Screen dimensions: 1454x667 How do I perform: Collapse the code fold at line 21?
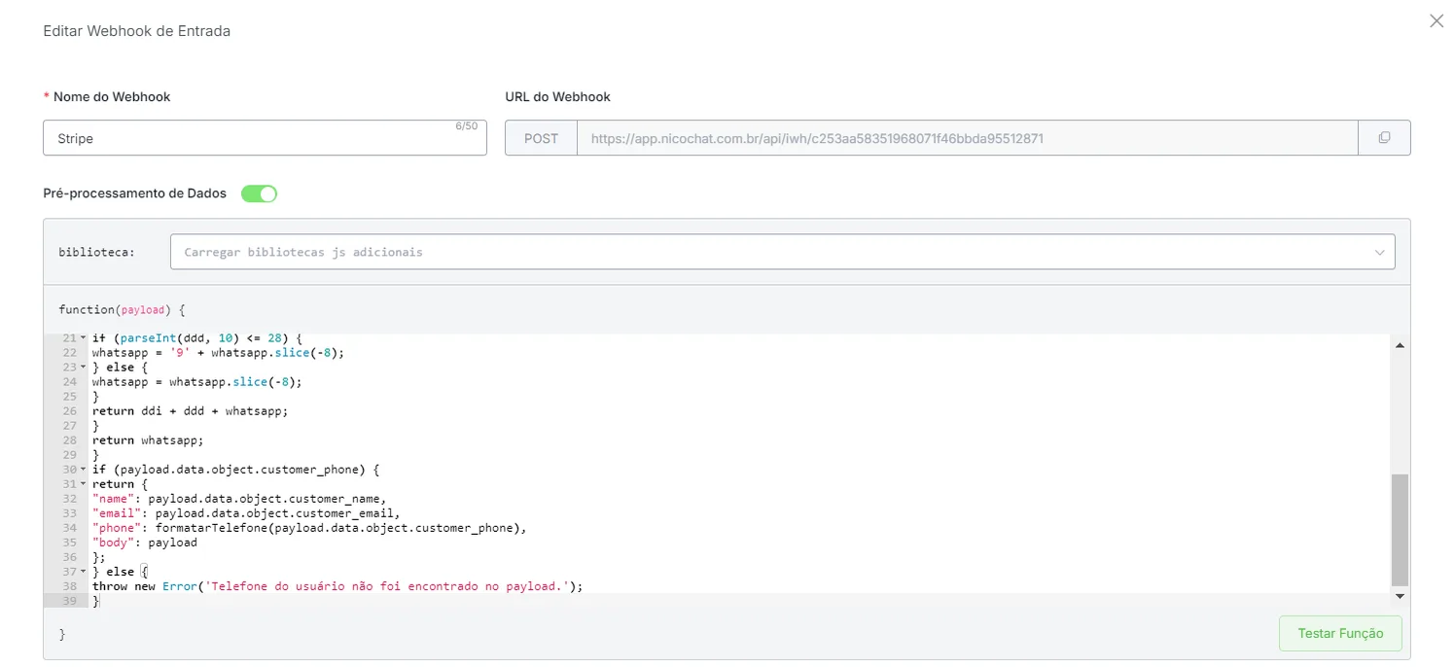(x=84, y=338)
